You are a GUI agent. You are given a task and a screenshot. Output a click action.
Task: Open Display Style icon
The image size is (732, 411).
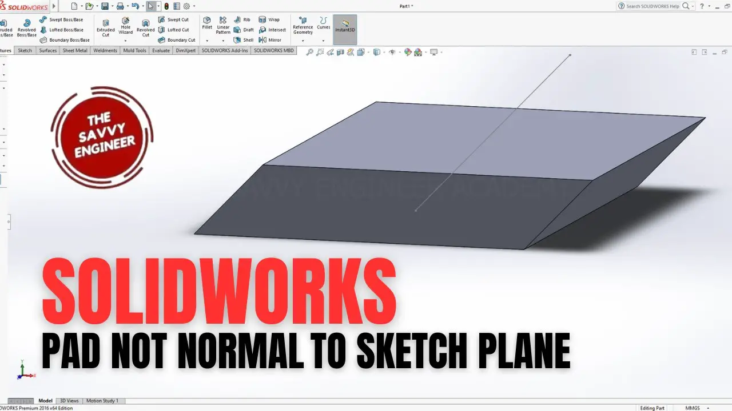377,52
